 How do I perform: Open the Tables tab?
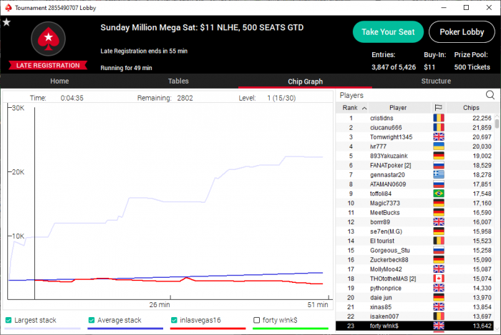coord(178,81)
